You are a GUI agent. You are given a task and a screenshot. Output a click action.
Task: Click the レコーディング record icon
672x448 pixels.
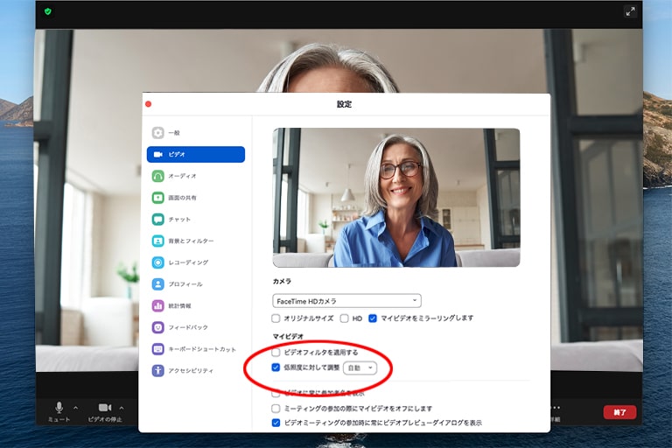(x=157, y=262)
